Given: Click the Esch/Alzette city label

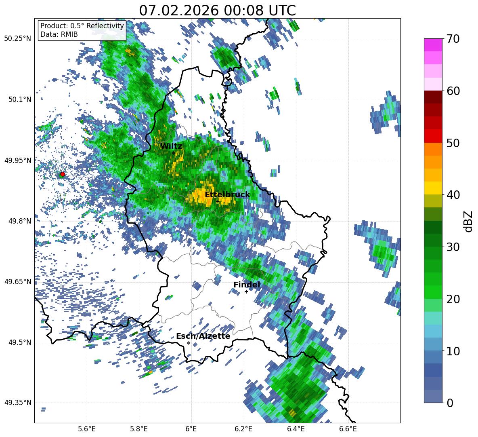Looking at the screenshot, I should point(203,336).
